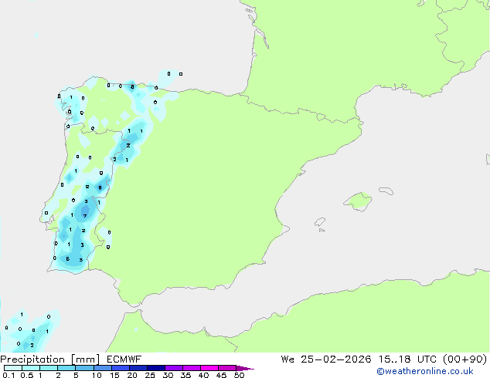The height and width of the screenshot is (378, 490).
Task: Click the '7' precipitation value in Portugal
Action: [x=85, y=216]
